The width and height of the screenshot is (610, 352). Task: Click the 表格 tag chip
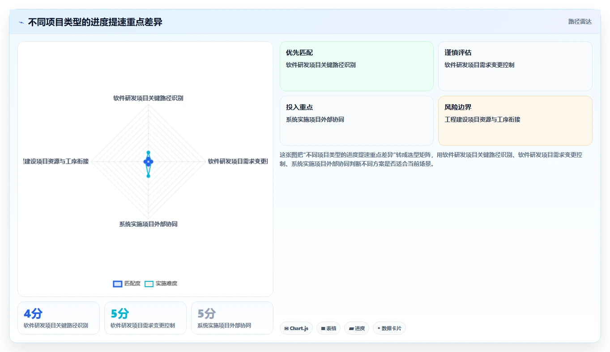(328, 328)
